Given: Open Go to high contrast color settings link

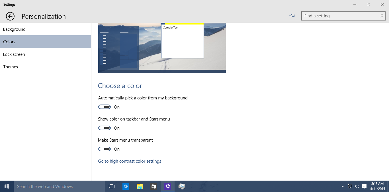Looking at the screenshot, I should (x=130, y=161).
